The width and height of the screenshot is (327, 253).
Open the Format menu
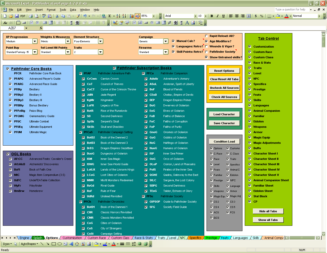(x=51, y=10)
